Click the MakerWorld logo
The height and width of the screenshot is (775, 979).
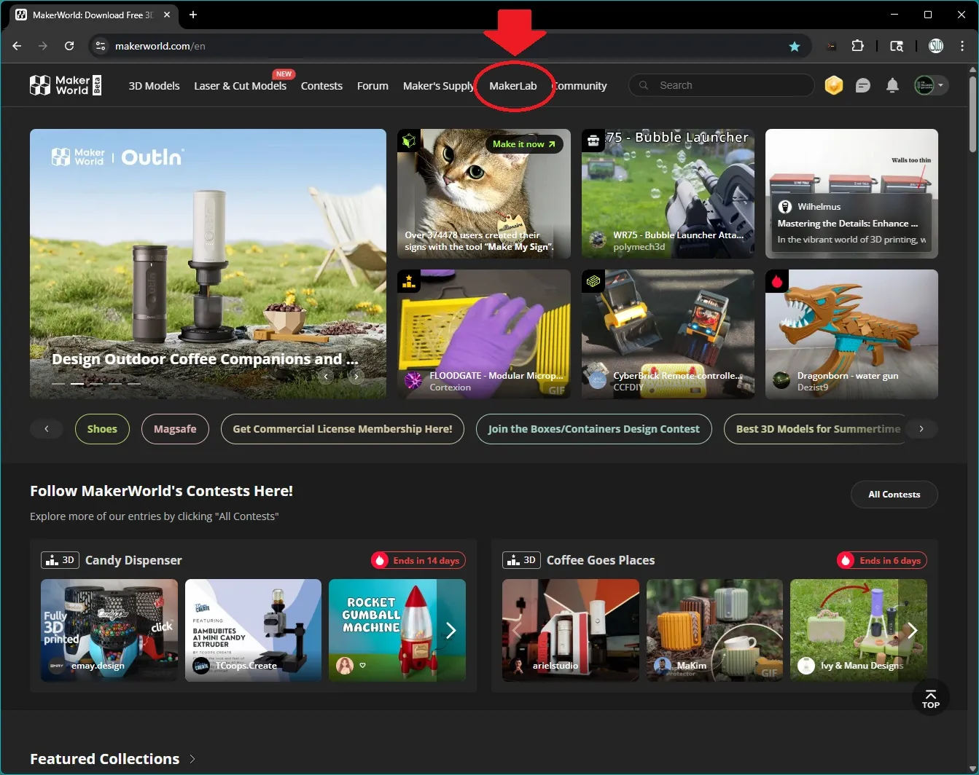[66, 85]
